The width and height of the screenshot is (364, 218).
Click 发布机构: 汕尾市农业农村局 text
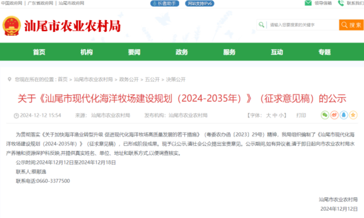176,115
